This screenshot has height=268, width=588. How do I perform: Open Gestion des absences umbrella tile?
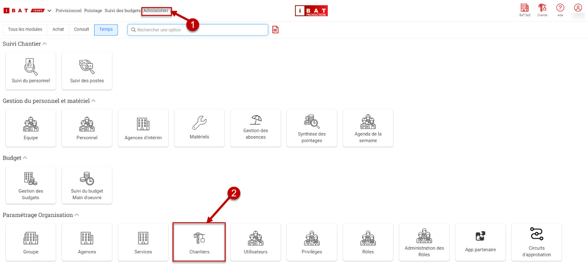pyautogui.click(x=255, y=128)
